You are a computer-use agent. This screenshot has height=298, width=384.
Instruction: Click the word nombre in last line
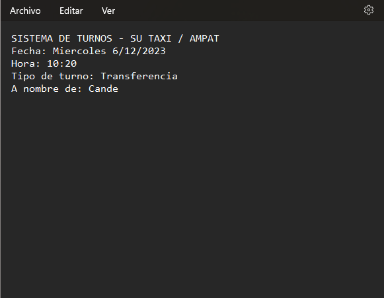click(x=41, y=89)
